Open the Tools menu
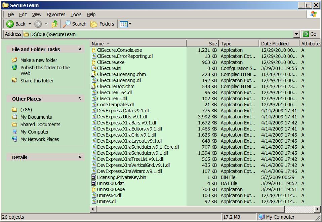 tap(76, 14)
